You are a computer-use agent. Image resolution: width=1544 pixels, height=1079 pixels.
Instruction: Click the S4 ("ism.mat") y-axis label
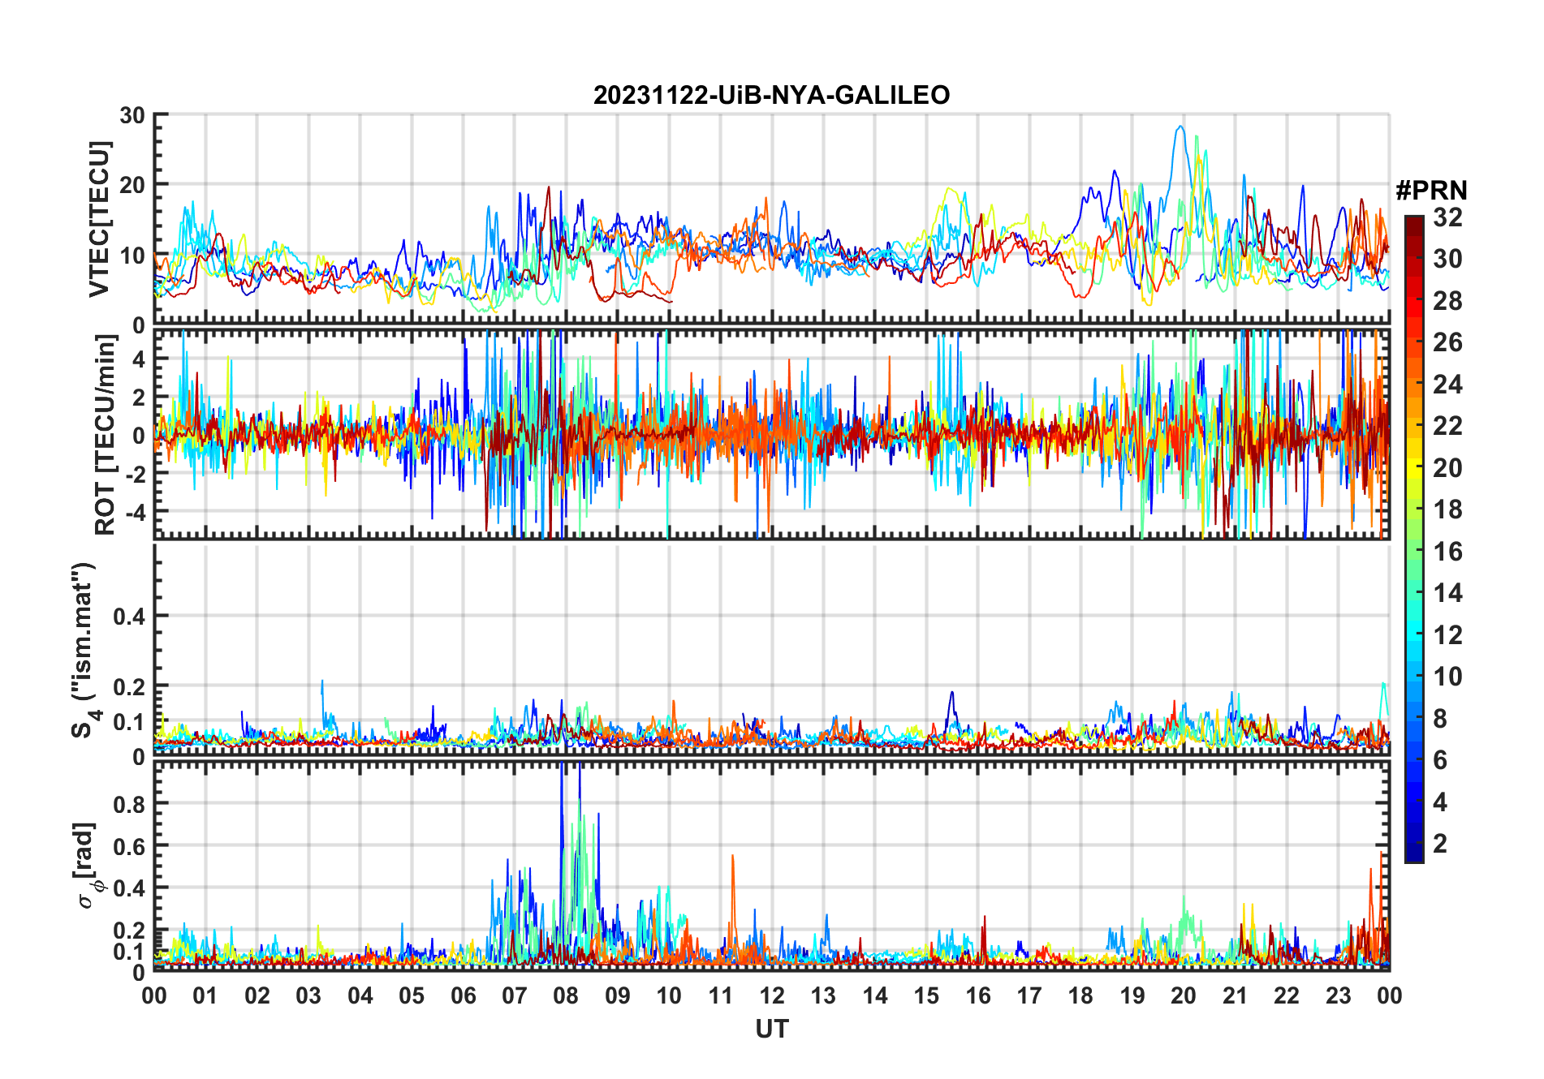(x=84, y=650)
